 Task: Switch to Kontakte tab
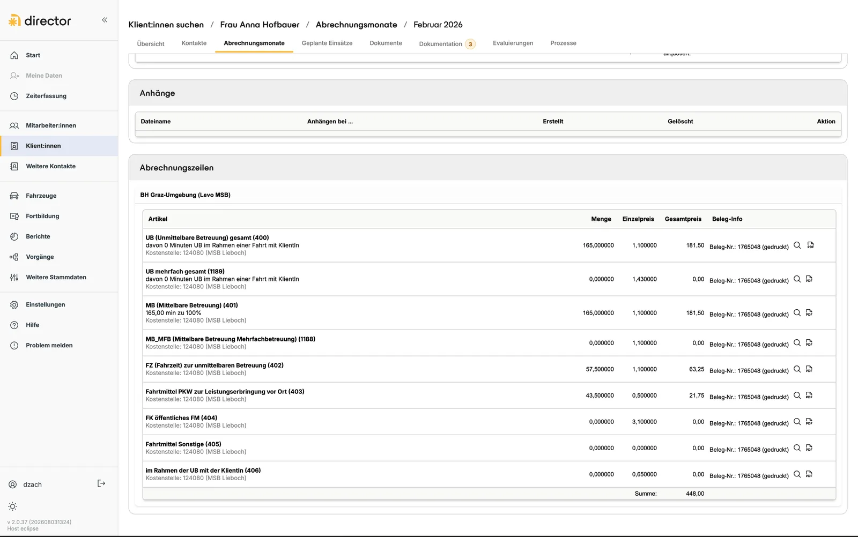[194, 43]
